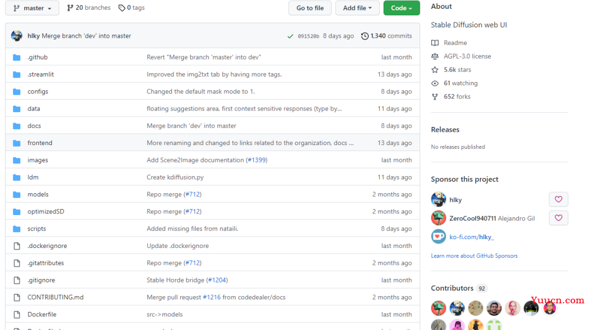The width and height of the screenshot is (591, 330).
Task: Open the .github folder name
Action: pos(37,57)
